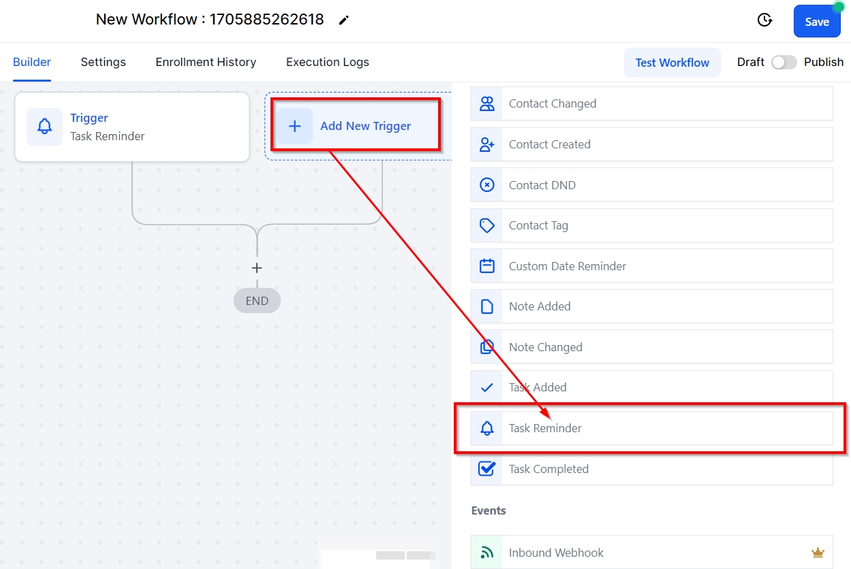851x569 pixels.
Task: Select the Contact Changed trigger icon
Action: (x=487, y=104)
